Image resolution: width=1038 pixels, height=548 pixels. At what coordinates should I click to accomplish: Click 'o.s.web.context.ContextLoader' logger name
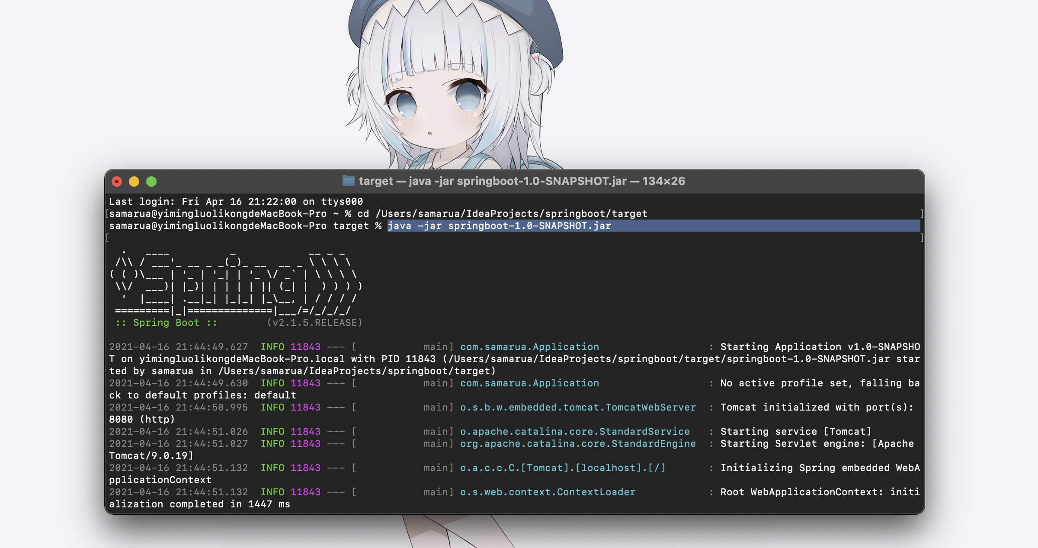pos(548,492)
